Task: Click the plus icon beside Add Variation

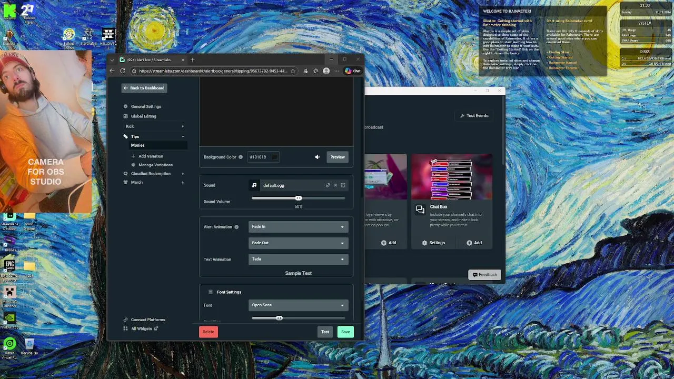Action: 133,156
